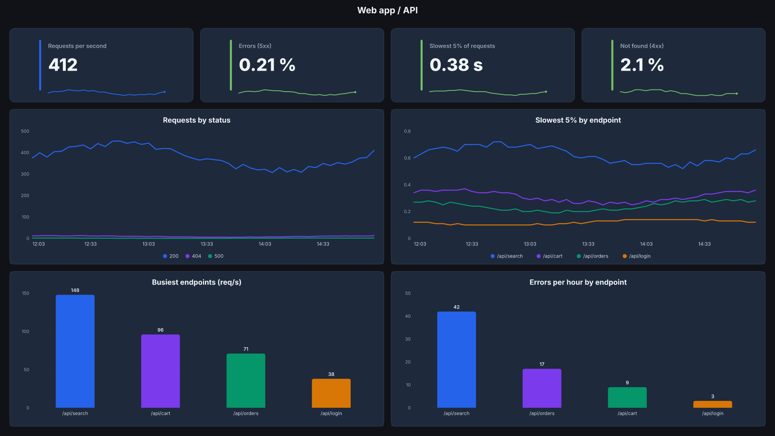Toggle the 404 status legend item
The image size is (775, 436).
coord(193,256)
